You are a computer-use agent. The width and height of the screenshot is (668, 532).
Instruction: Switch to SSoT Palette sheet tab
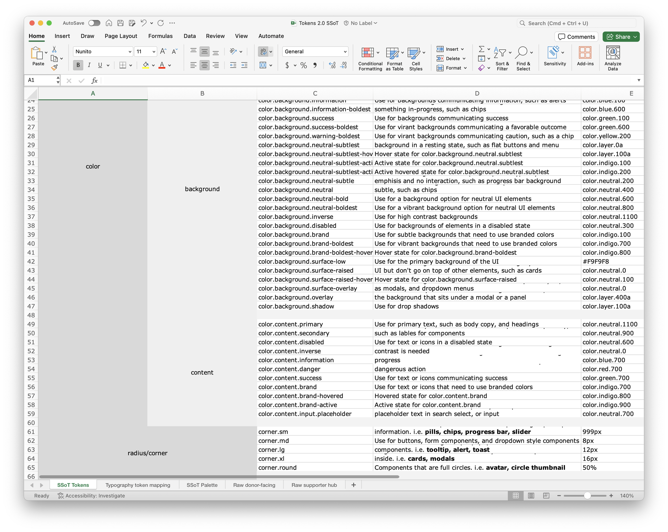tap(202, 485)
